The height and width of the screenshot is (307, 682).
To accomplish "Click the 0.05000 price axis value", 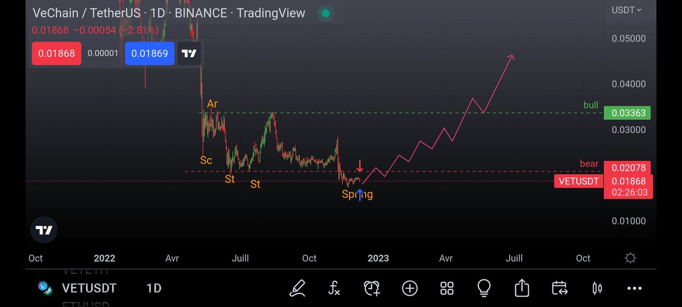I will (629, 39).
